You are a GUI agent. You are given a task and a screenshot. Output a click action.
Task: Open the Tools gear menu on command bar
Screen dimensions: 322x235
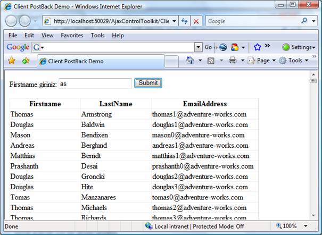tap(294, 61)
